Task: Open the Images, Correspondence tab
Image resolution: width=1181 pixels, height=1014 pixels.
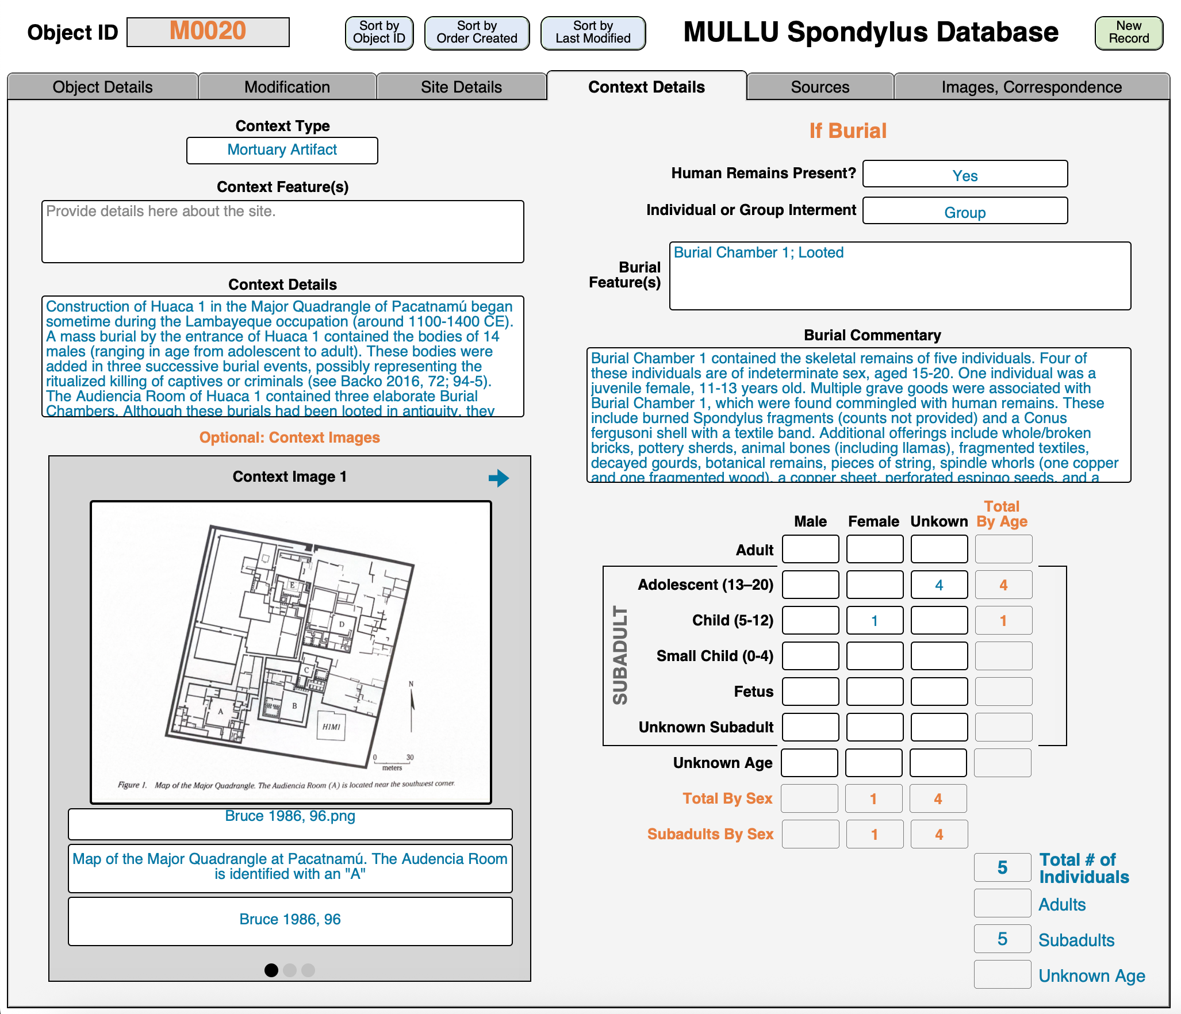Action: [1031, 87]
